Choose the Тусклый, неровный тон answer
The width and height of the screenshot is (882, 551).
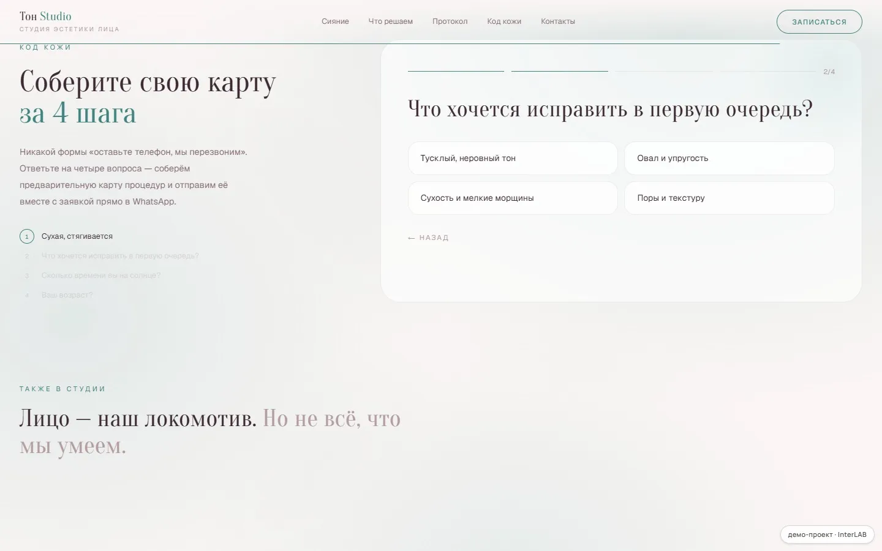[x=513, y=159]
